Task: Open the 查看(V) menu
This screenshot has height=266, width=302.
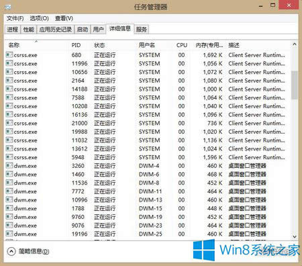Action: 64,18
